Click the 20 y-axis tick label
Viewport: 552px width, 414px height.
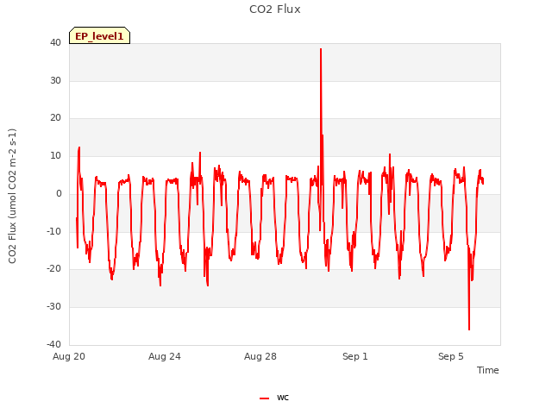pyautogui.click(x=55, y=118)
